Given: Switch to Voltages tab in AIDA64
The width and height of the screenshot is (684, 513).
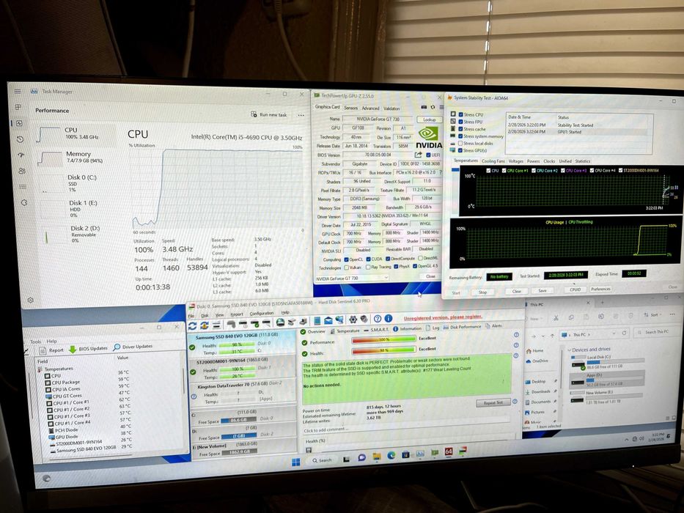Looking at the screenshot, I should pyautogui.click(x=515, y=161).
